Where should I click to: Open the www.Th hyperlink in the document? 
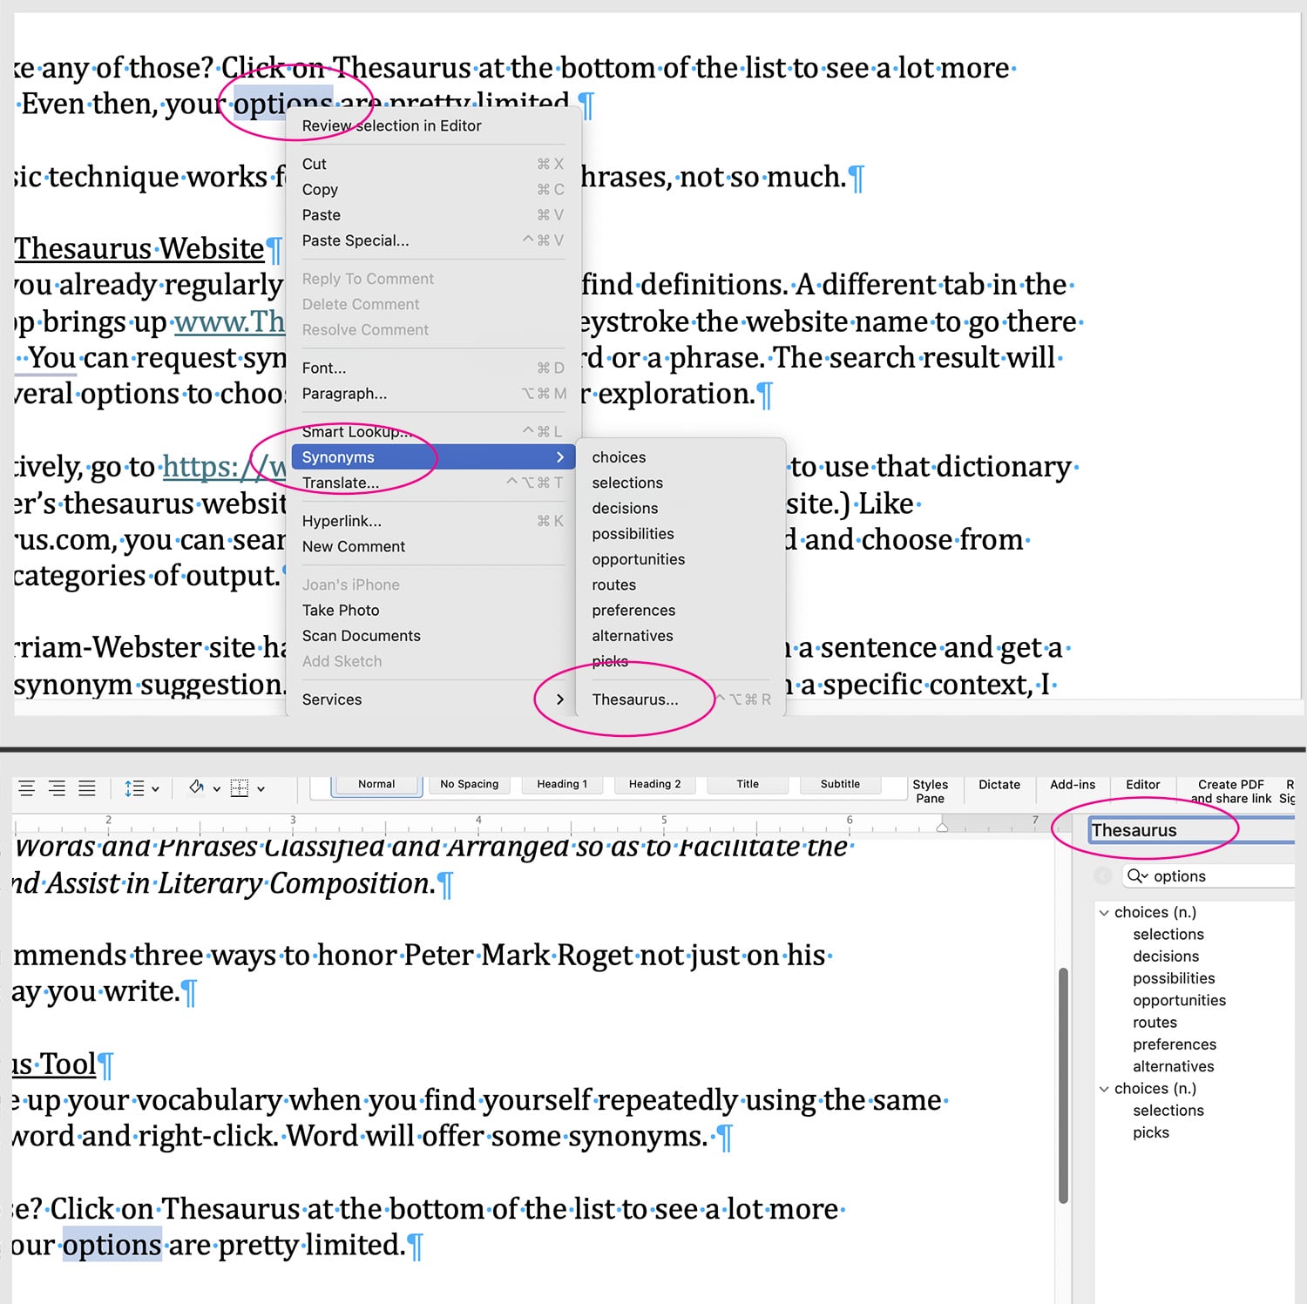[228, 321]
